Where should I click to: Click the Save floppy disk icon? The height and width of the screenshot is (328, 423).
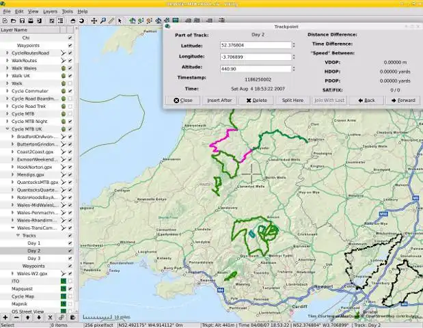pos(22,20)
